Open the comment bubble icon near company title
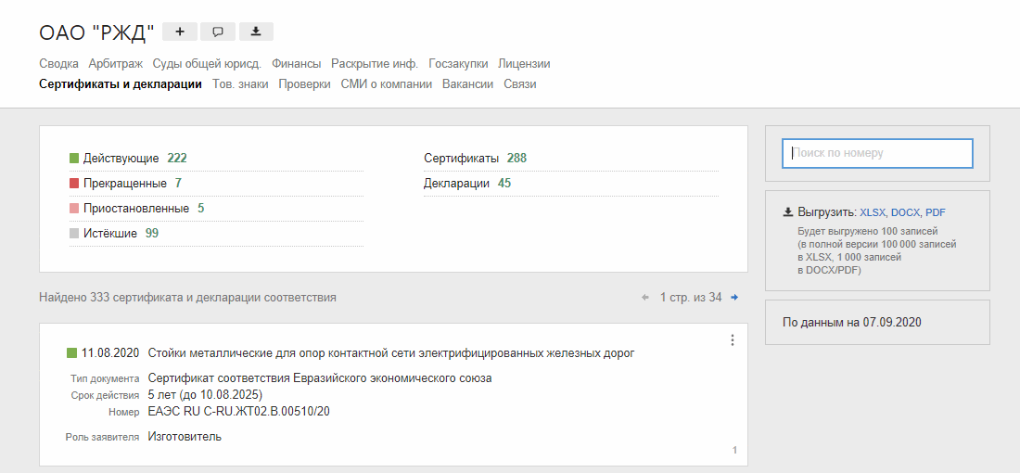This screenshot has width=1020, height=473. 218,32
